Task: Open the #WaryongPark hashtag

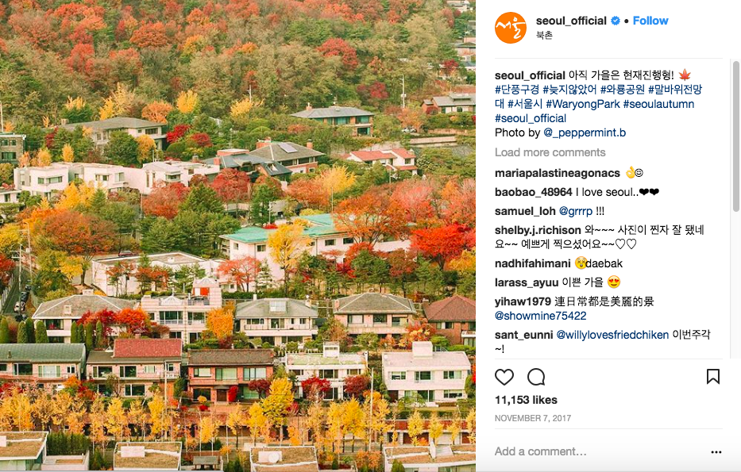Action: click(582, 104)
